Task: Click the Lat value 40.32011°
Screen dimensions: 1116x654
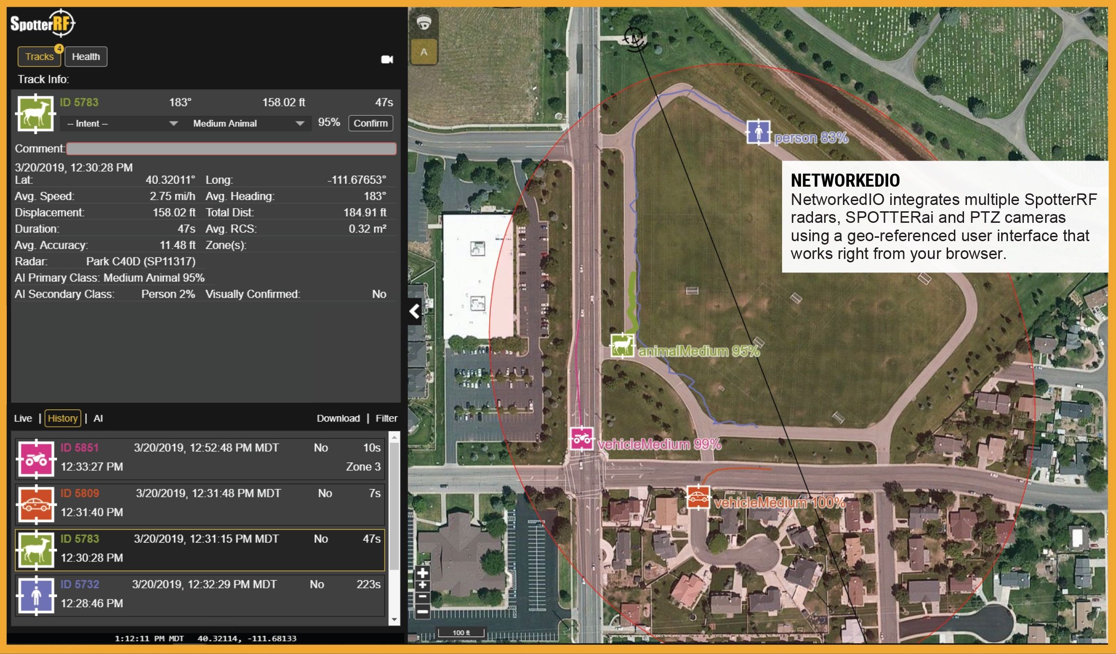Action: pyautogui.click(x=170, y=180)
